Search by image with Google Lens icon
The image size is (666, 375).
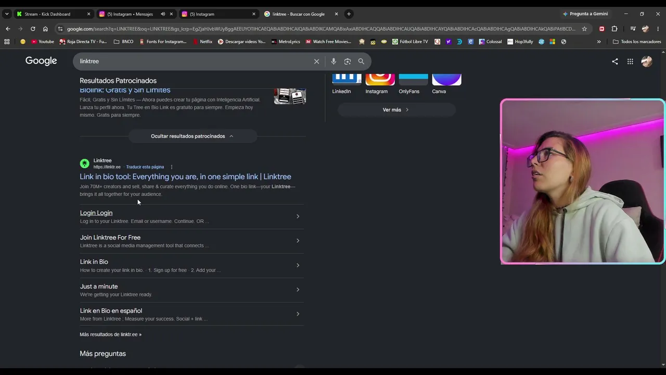[x=347, y=61]
